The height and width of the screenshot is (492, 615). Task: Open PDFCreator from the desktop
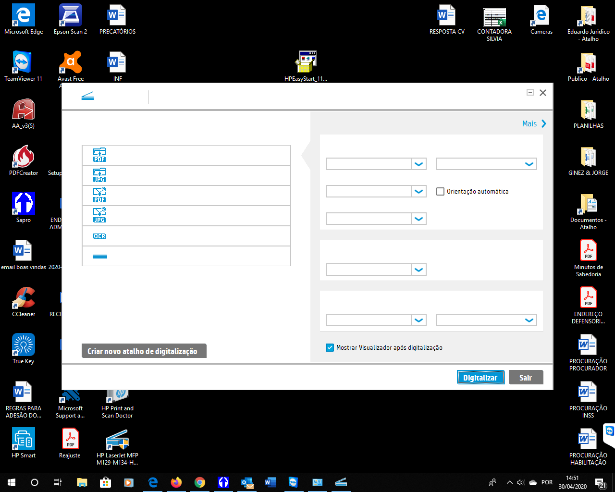pos(23,157)
